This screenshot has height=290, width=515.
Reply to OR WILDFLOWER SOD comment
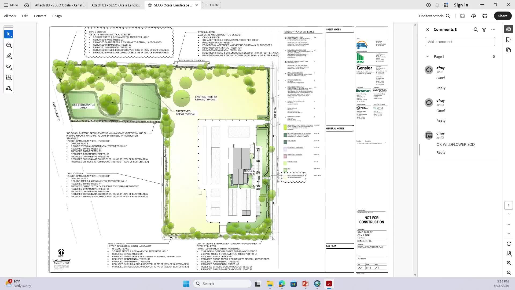(x=441, y=152)
